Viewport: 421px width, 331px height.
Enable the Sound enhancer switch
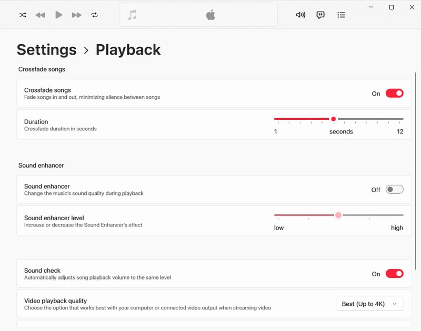[x=394, y=190]
